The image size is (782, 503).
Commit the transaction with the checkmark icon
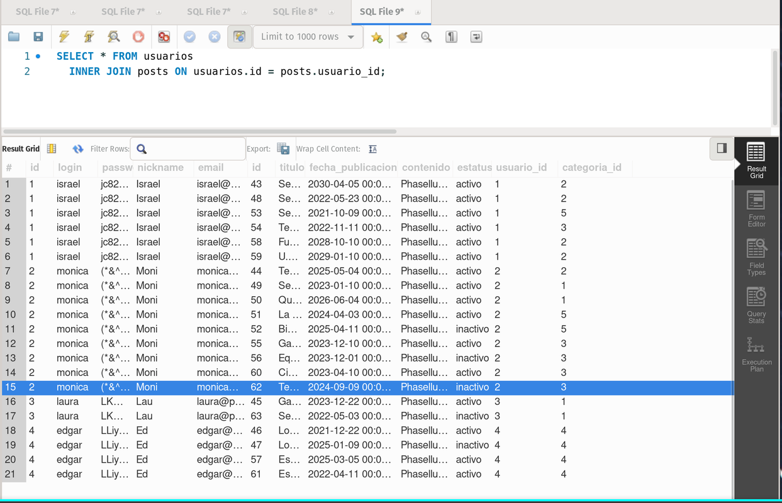point(189,37)
